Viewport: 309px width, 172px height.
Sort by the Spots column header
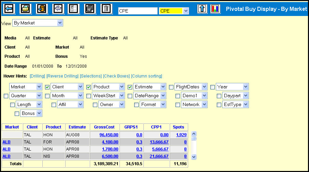tap(179, 127)
